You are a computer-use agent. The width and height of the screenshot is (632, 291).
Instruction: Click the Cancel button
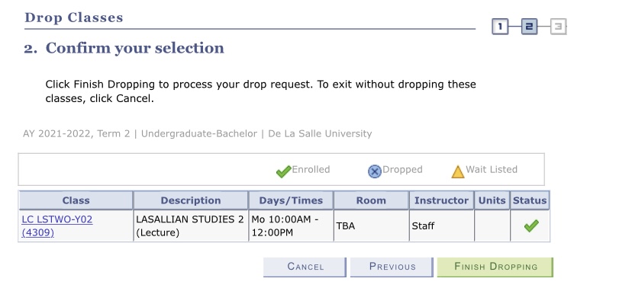305,267
